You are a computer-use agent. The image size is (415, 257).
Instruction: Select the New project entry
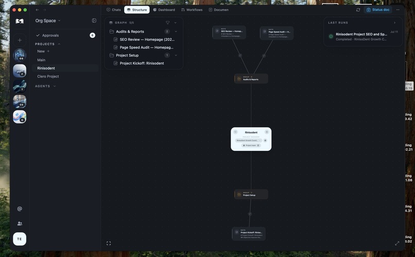[x=41, y=51]
